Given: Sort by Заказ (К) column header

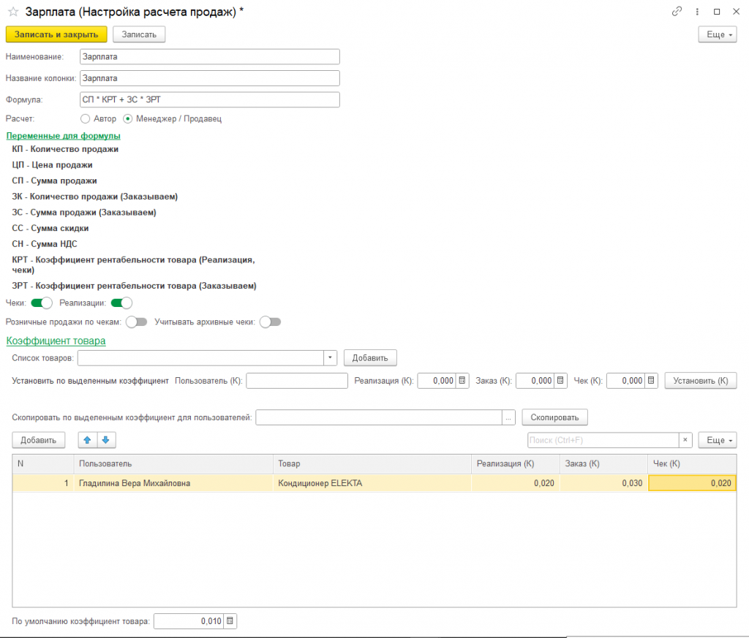Looking at the screenshot, I should [603, 464].
